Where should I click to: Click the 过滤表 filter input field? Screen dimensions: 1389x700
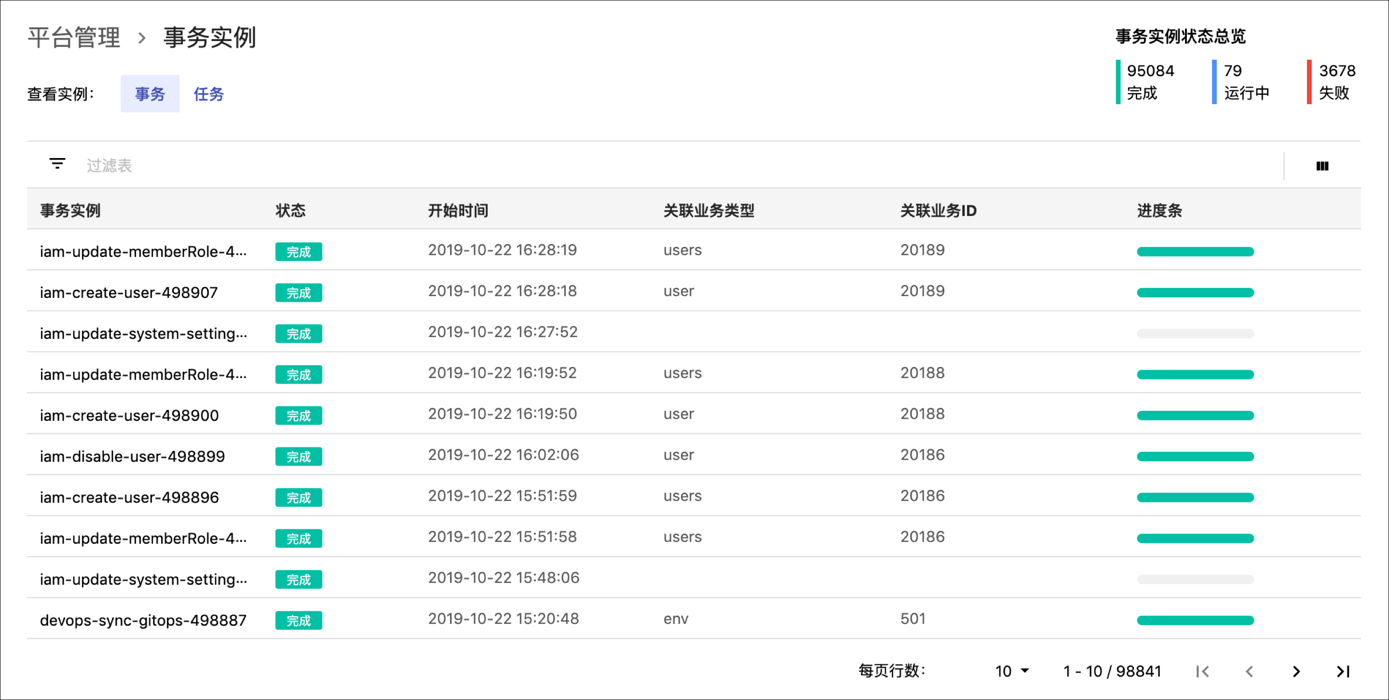680,165
